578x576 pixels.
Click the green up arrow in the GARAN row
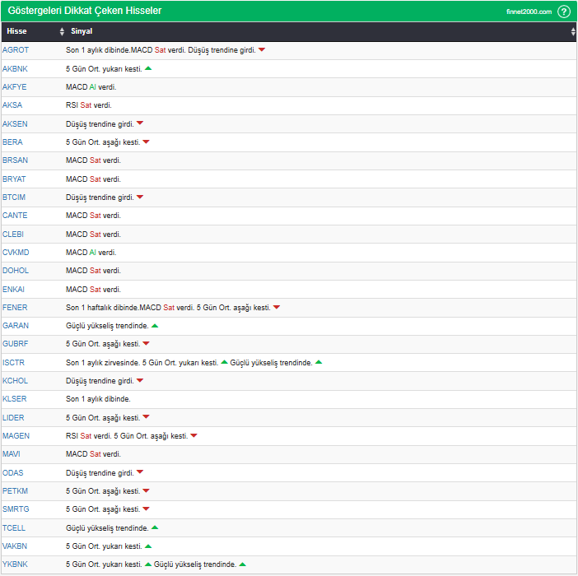pyautogui.click(x=155, y=325)
